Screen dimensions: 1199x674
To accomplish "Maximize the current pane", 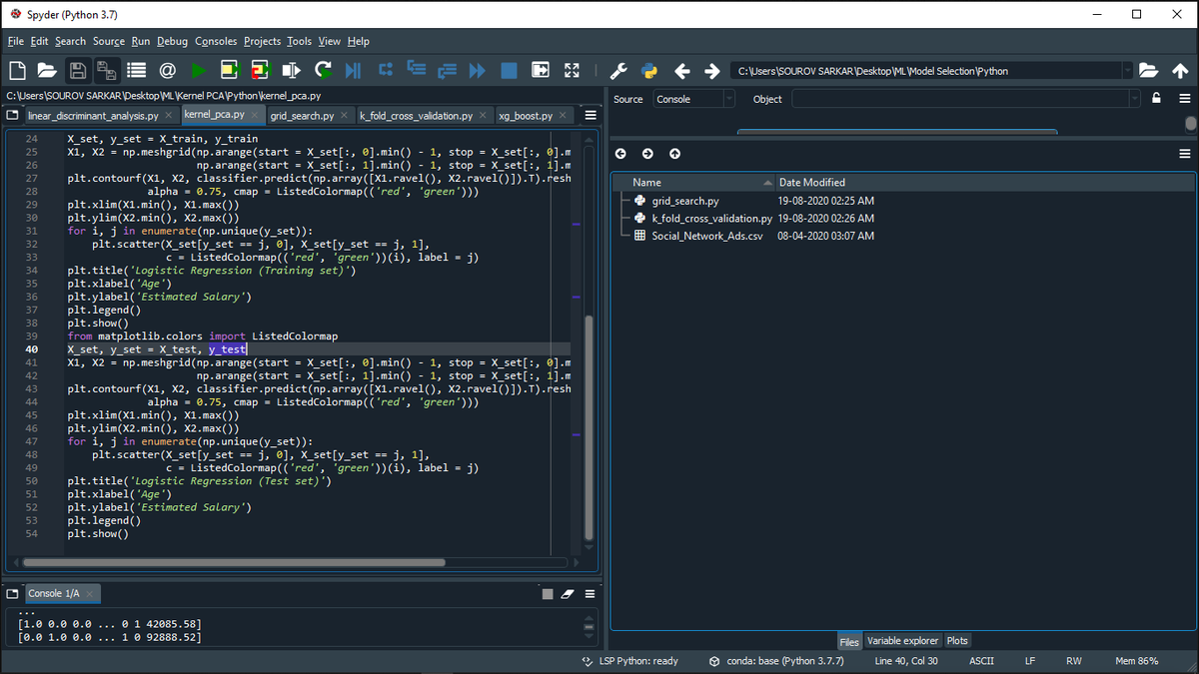I will pos(541,71).
